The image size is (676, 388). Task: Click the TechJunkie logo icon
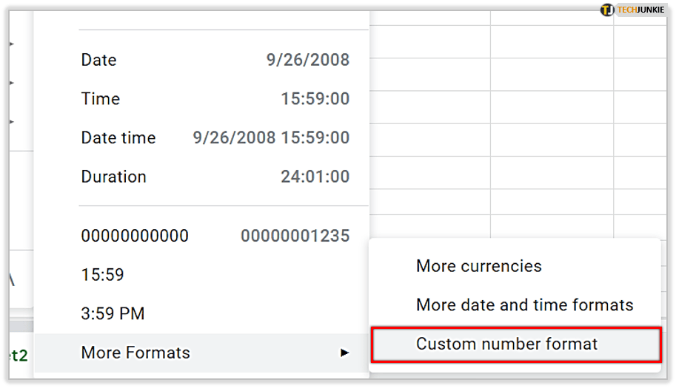tap(607, 10)
